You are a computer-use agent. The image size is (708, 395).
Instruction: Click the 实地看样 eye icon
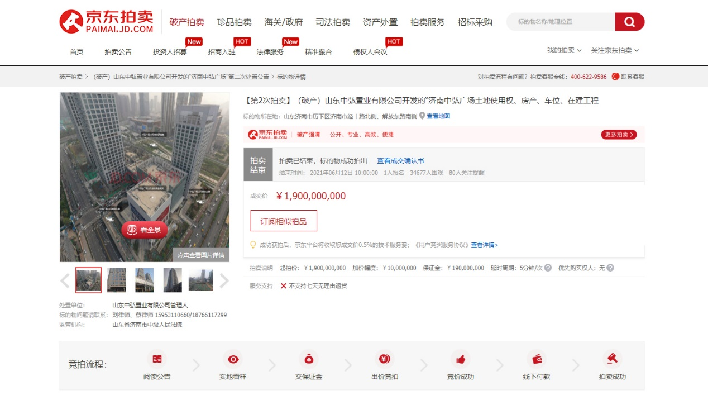233,359
